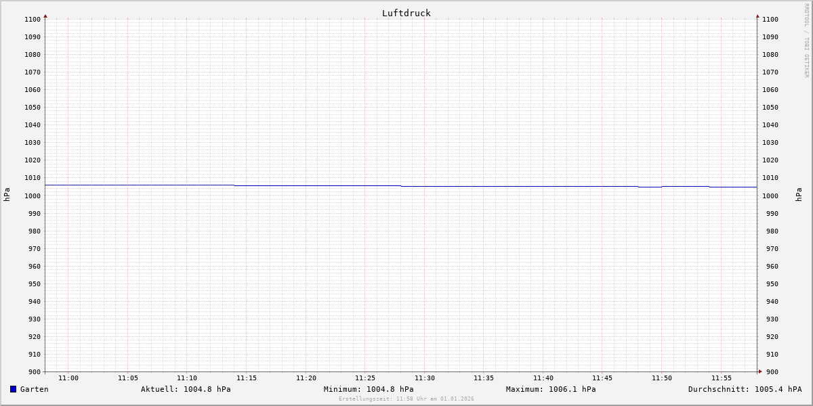
Task: Click the 900 label on right axis
Action: 770,371
